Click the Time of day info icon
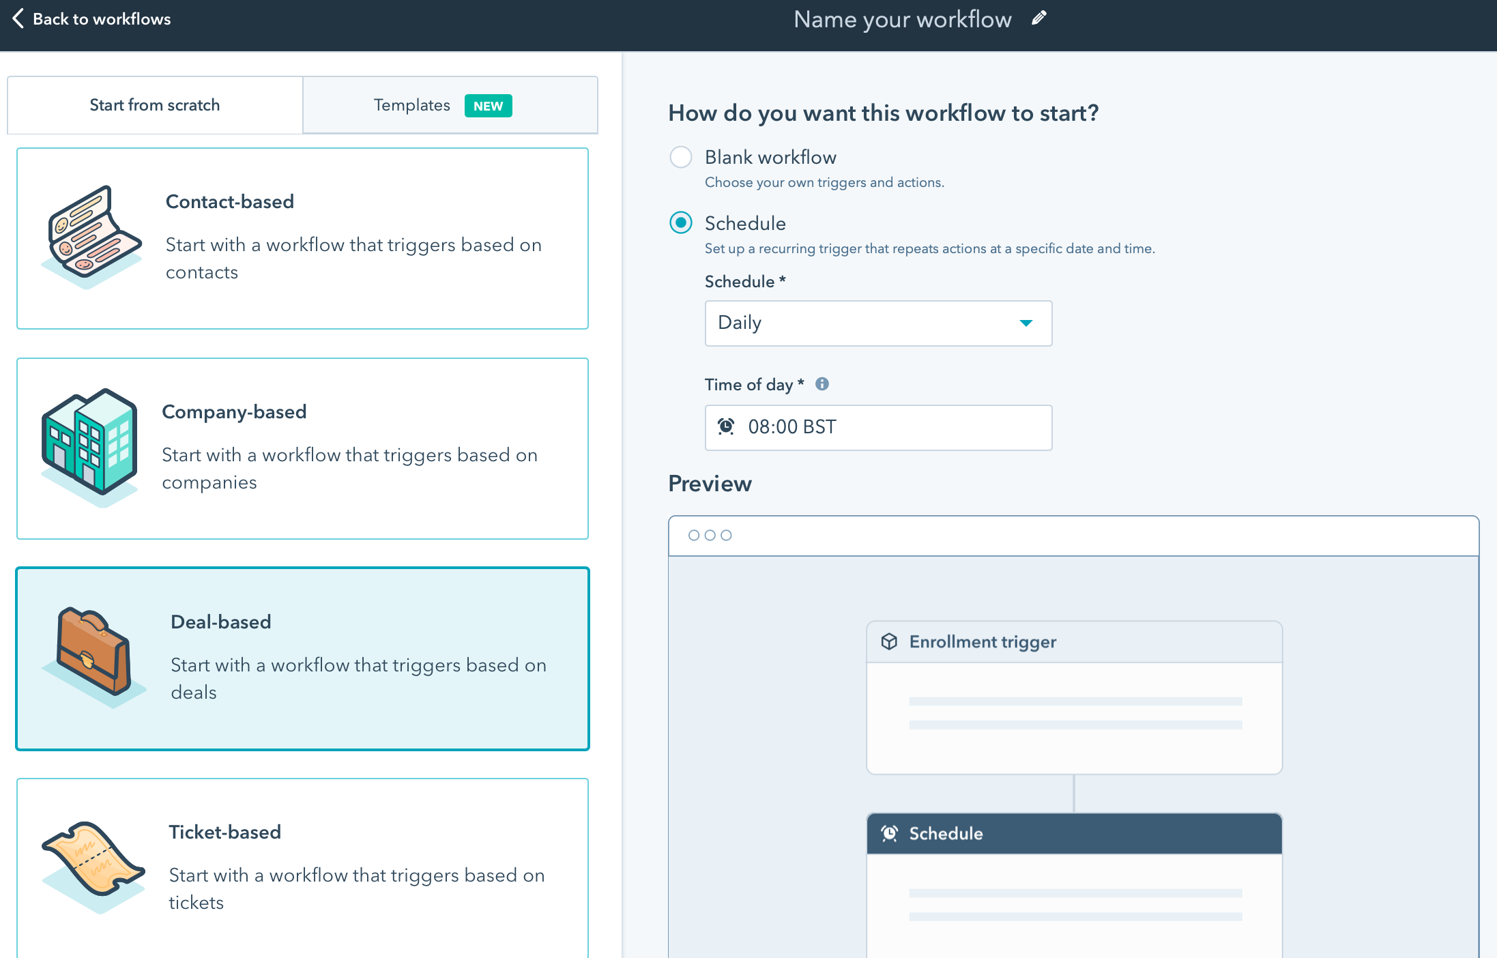The image size is (1497, 958). point(822,384)
